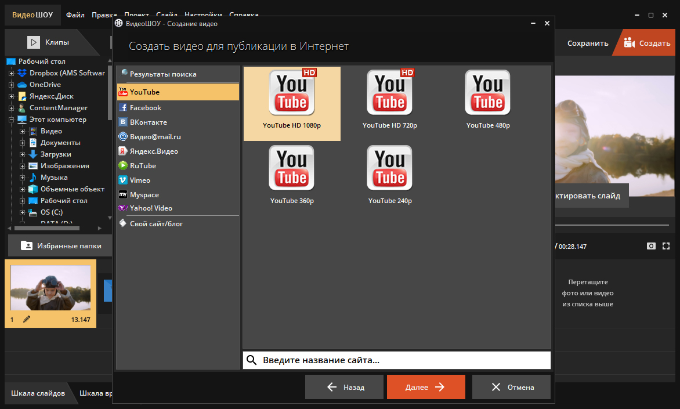Expand the Загрузки tree node
Viewport: 680px width, 409px height.
coord(22,154)
